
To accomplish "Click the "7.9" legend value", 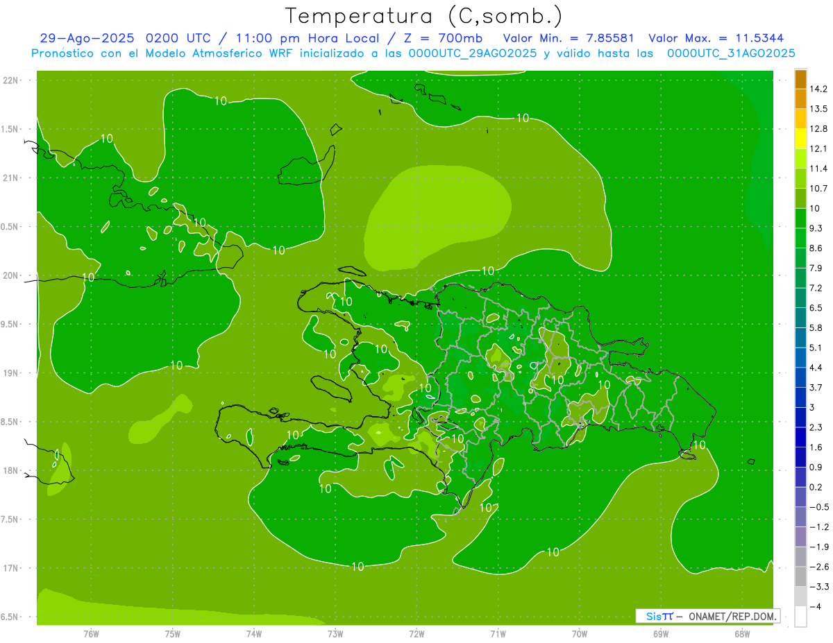I will pyautogui.click(x=816, y=268).
